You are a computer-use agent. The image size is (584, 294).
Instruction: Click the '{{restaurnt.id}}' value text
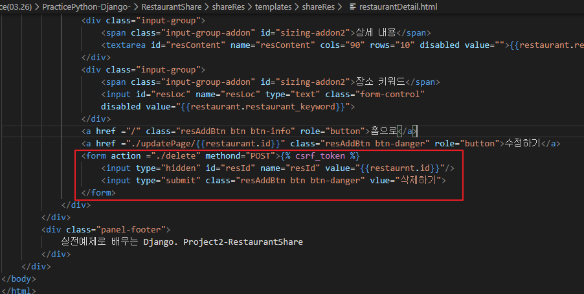click(x=400, y=168)
